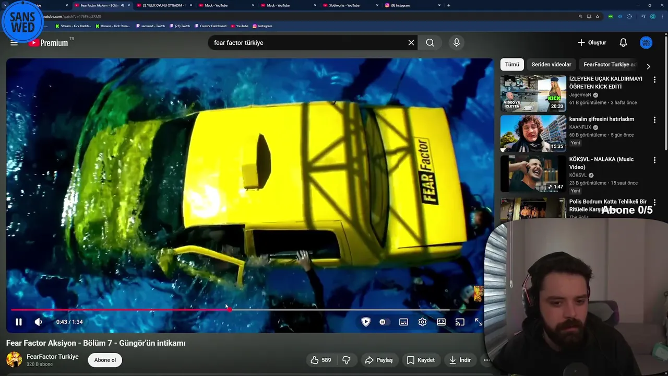
Task: Open options for 'İZLEYENE UÇAK KALDIRMAYI' video
Action: (x=654, y=80)
